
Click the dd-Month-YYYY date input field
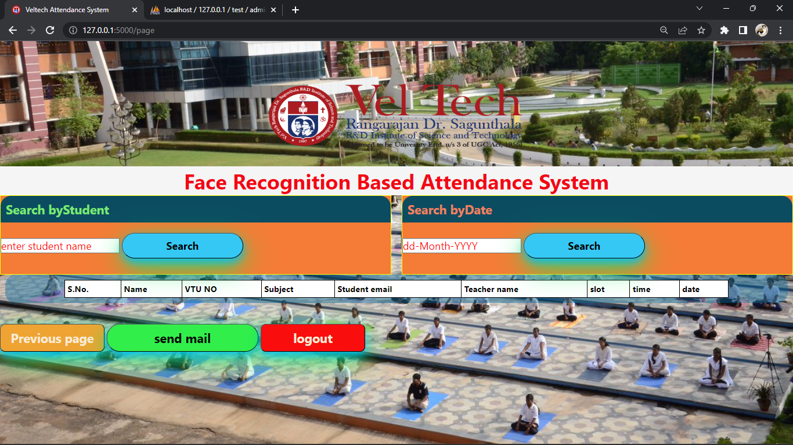click(462, 246)
